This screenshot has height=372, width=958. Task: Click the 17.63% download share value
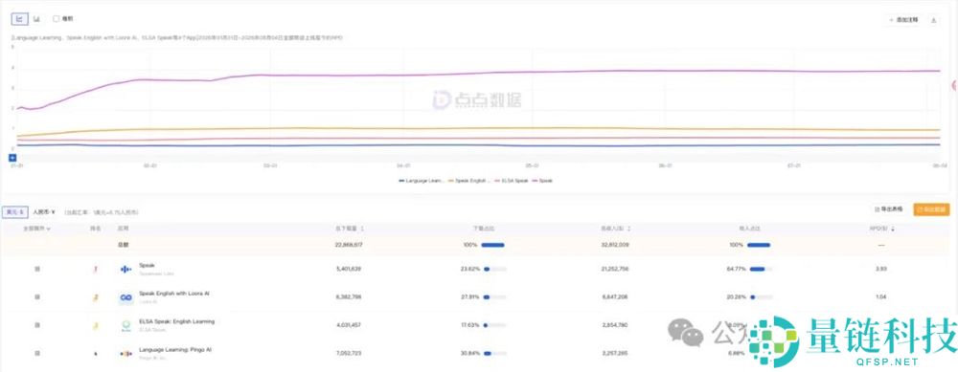[x=470, y=326]
